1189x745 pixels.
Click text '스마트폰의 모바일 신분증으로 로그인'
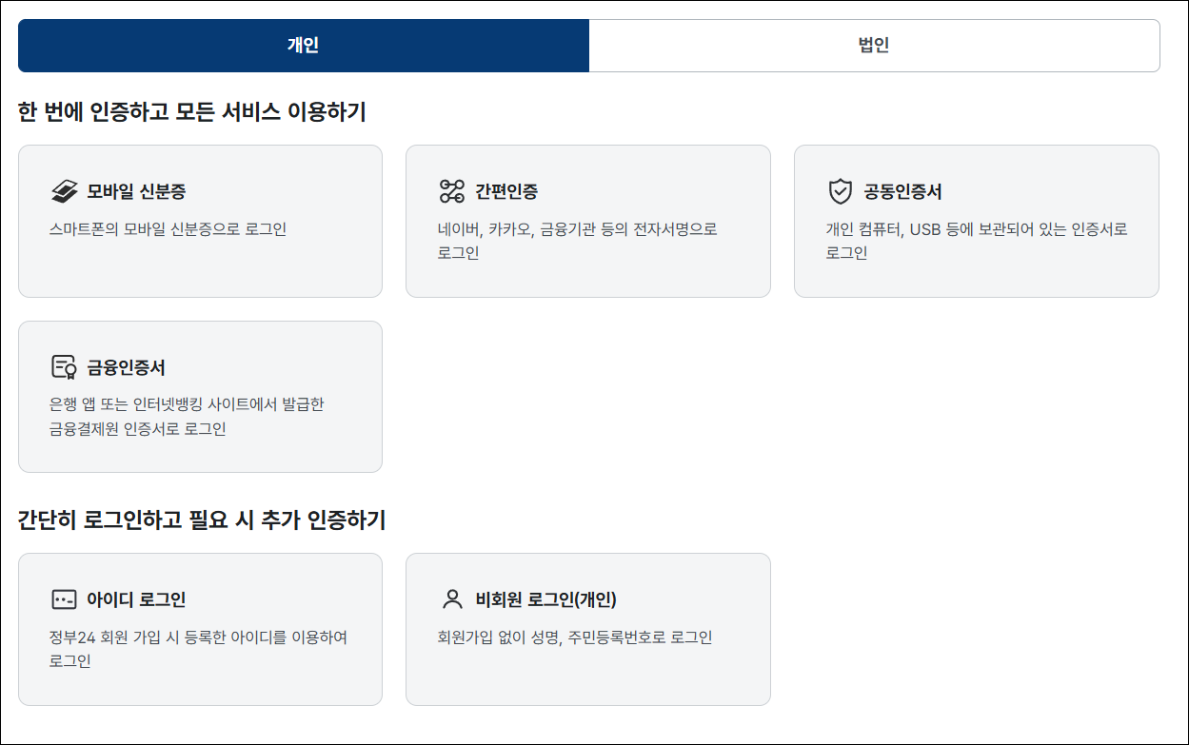pyautogui.click(x=168, y=228)
